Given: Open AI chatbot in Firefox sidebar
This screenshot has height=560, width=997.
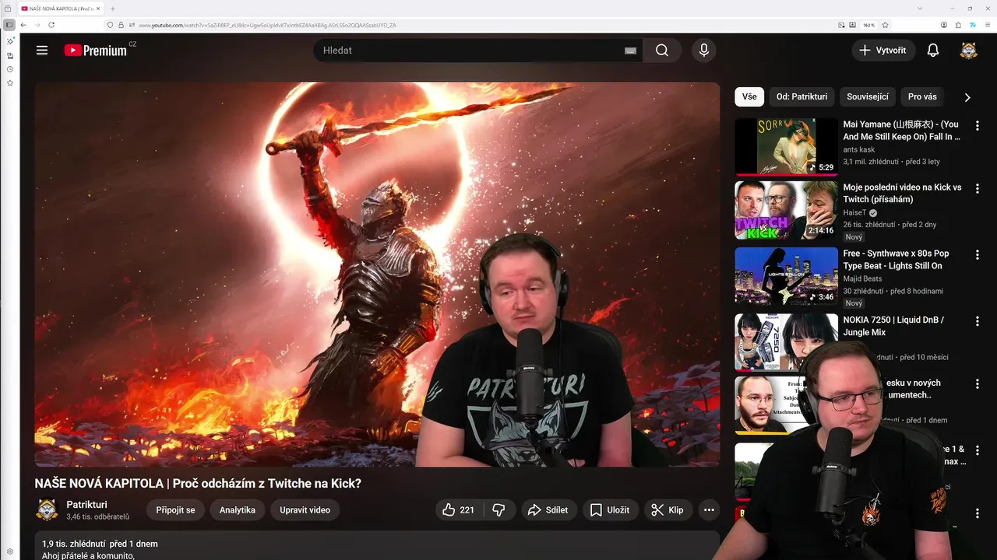Looking at the screenshot, I should pos(10,41).
